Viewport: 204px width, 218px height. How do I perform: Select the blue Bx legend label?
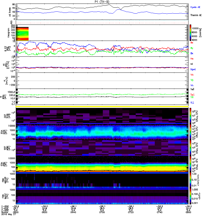click(192, 53)
